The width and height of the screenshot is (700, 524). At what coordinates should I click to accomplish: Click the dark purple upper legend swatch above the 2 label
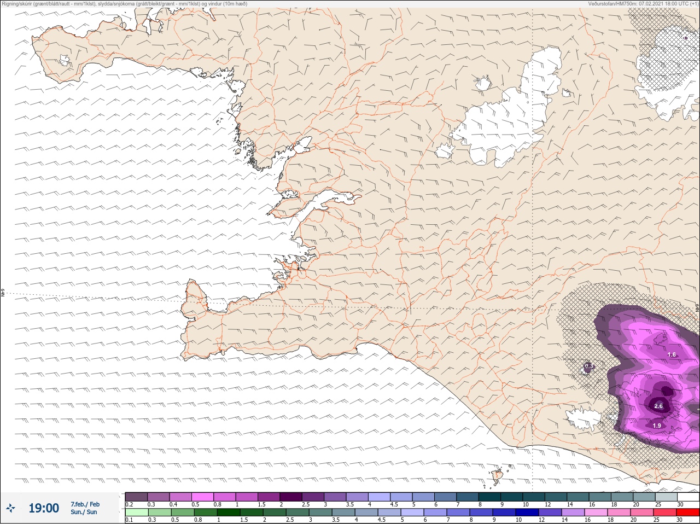tap(291, 497)
